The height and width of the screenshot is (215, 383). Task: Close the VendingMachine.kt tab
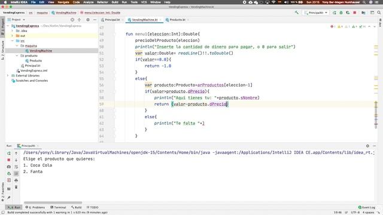click(160, 20)
